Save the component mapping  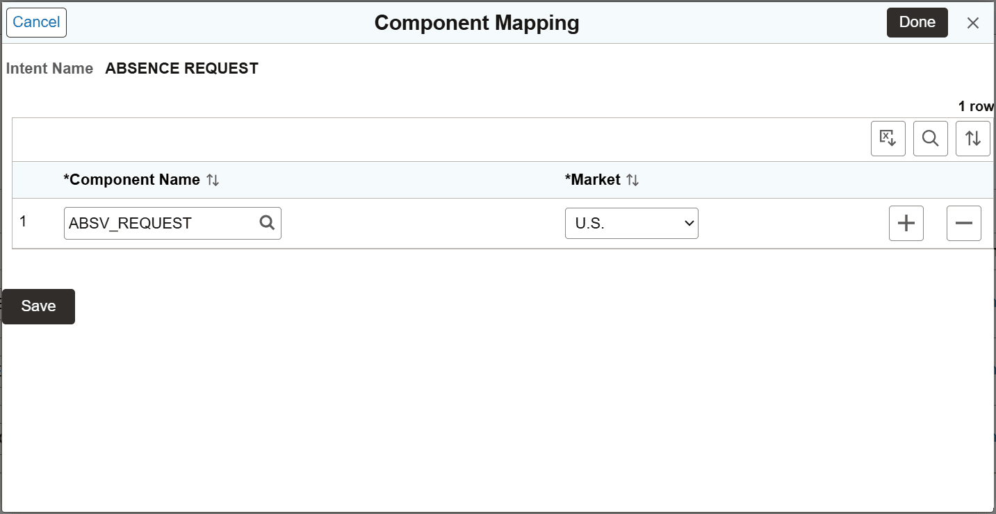[38, 306]
